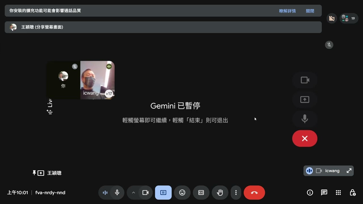This screenshot has width=363, height=204.
Task: Click the visual effects off icon
Action: pyautogui.click(x=332, y=18)
